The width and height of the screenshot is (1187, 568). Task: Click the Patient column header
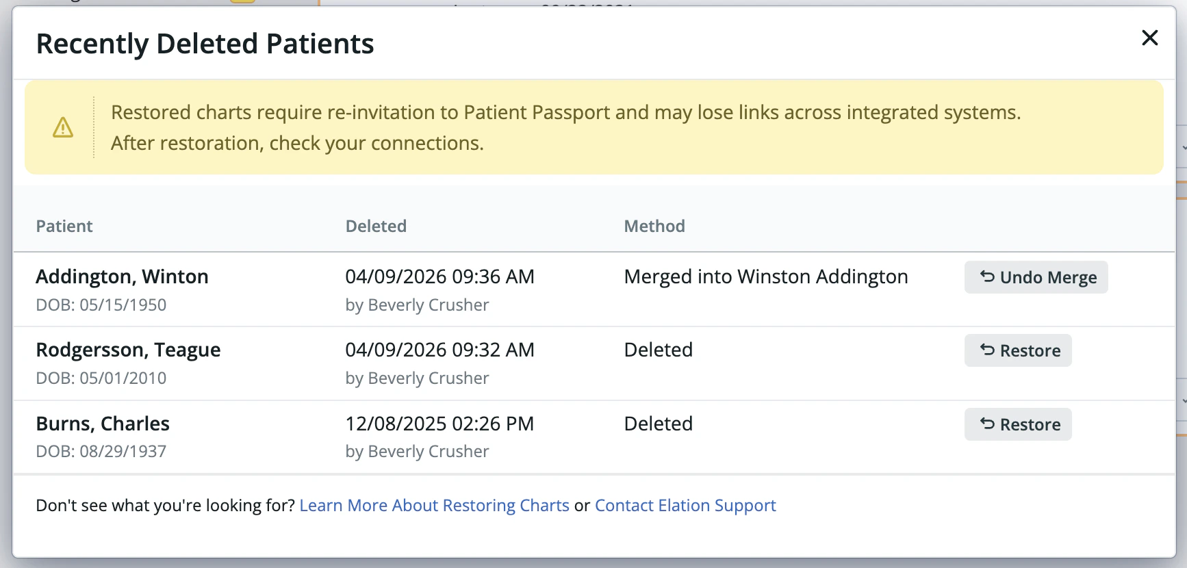[x=64, y=226]
